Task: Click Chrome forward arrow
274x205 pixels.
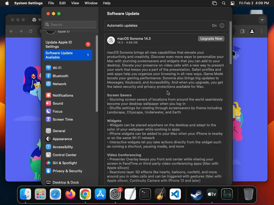Action: [21, 31]
